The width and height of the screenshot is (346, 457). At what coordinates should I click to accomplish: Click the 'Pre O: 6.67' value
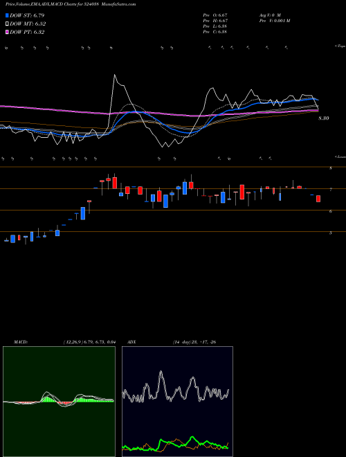[215, 15]
